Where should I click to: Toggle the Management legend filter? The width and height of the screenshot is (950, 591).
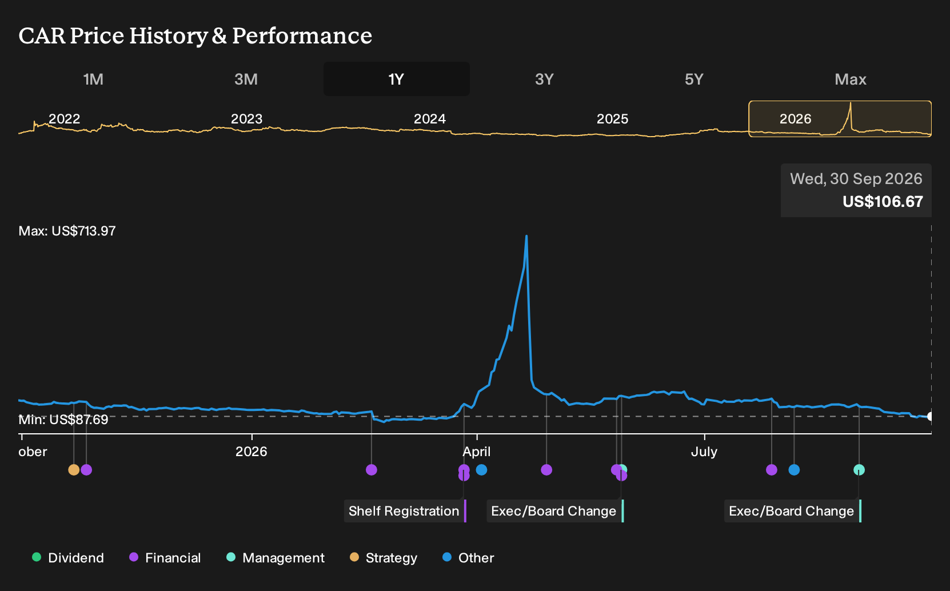(x=276, y=558)
